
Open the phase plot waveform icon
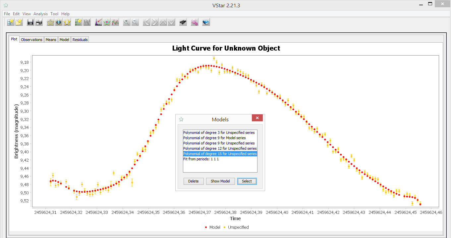[x=87, y=22]
